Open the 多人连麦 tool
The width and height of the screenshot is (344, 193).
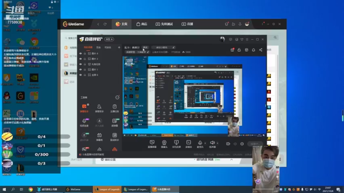coord(99,123)
